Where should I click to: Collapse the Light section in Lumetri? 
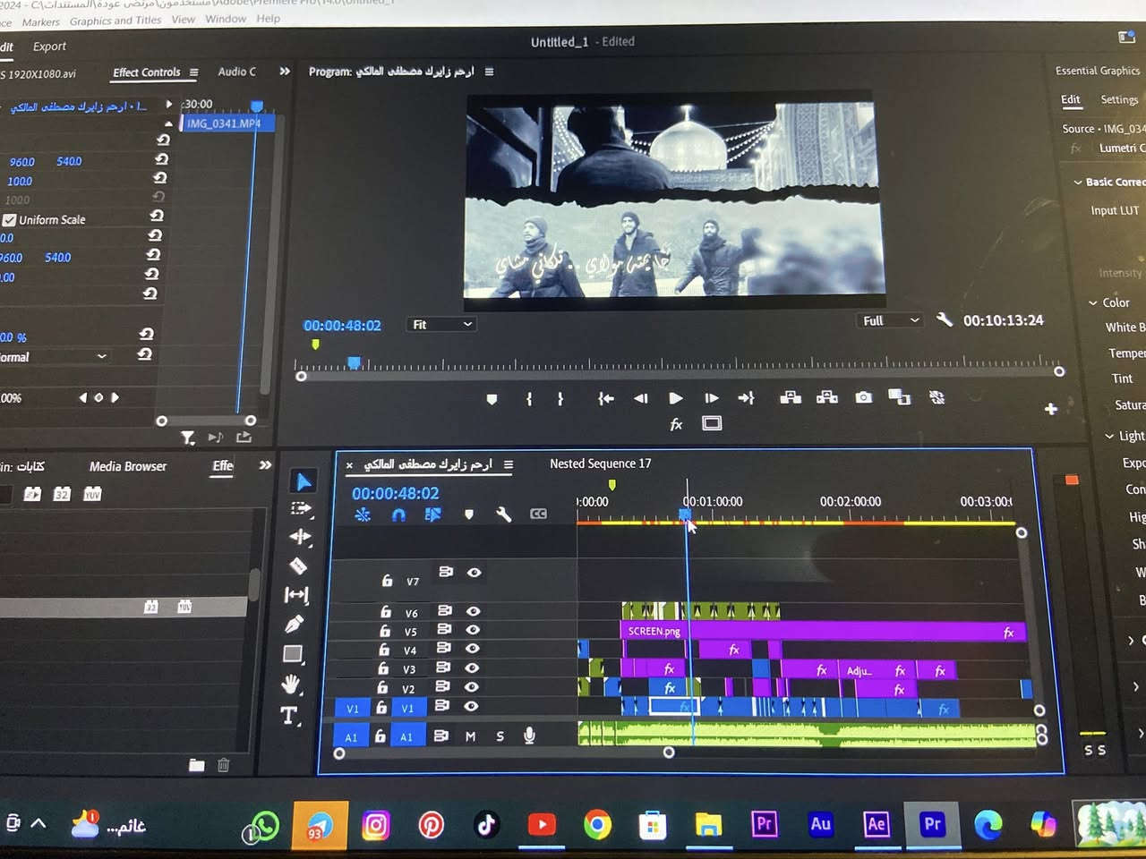pyautogui.click(x=1109, y=437)
